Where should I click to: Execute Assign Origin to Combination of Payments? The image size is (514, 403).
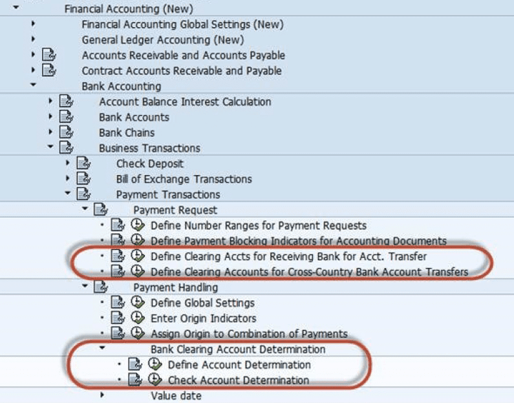click(x=137, y=333)
